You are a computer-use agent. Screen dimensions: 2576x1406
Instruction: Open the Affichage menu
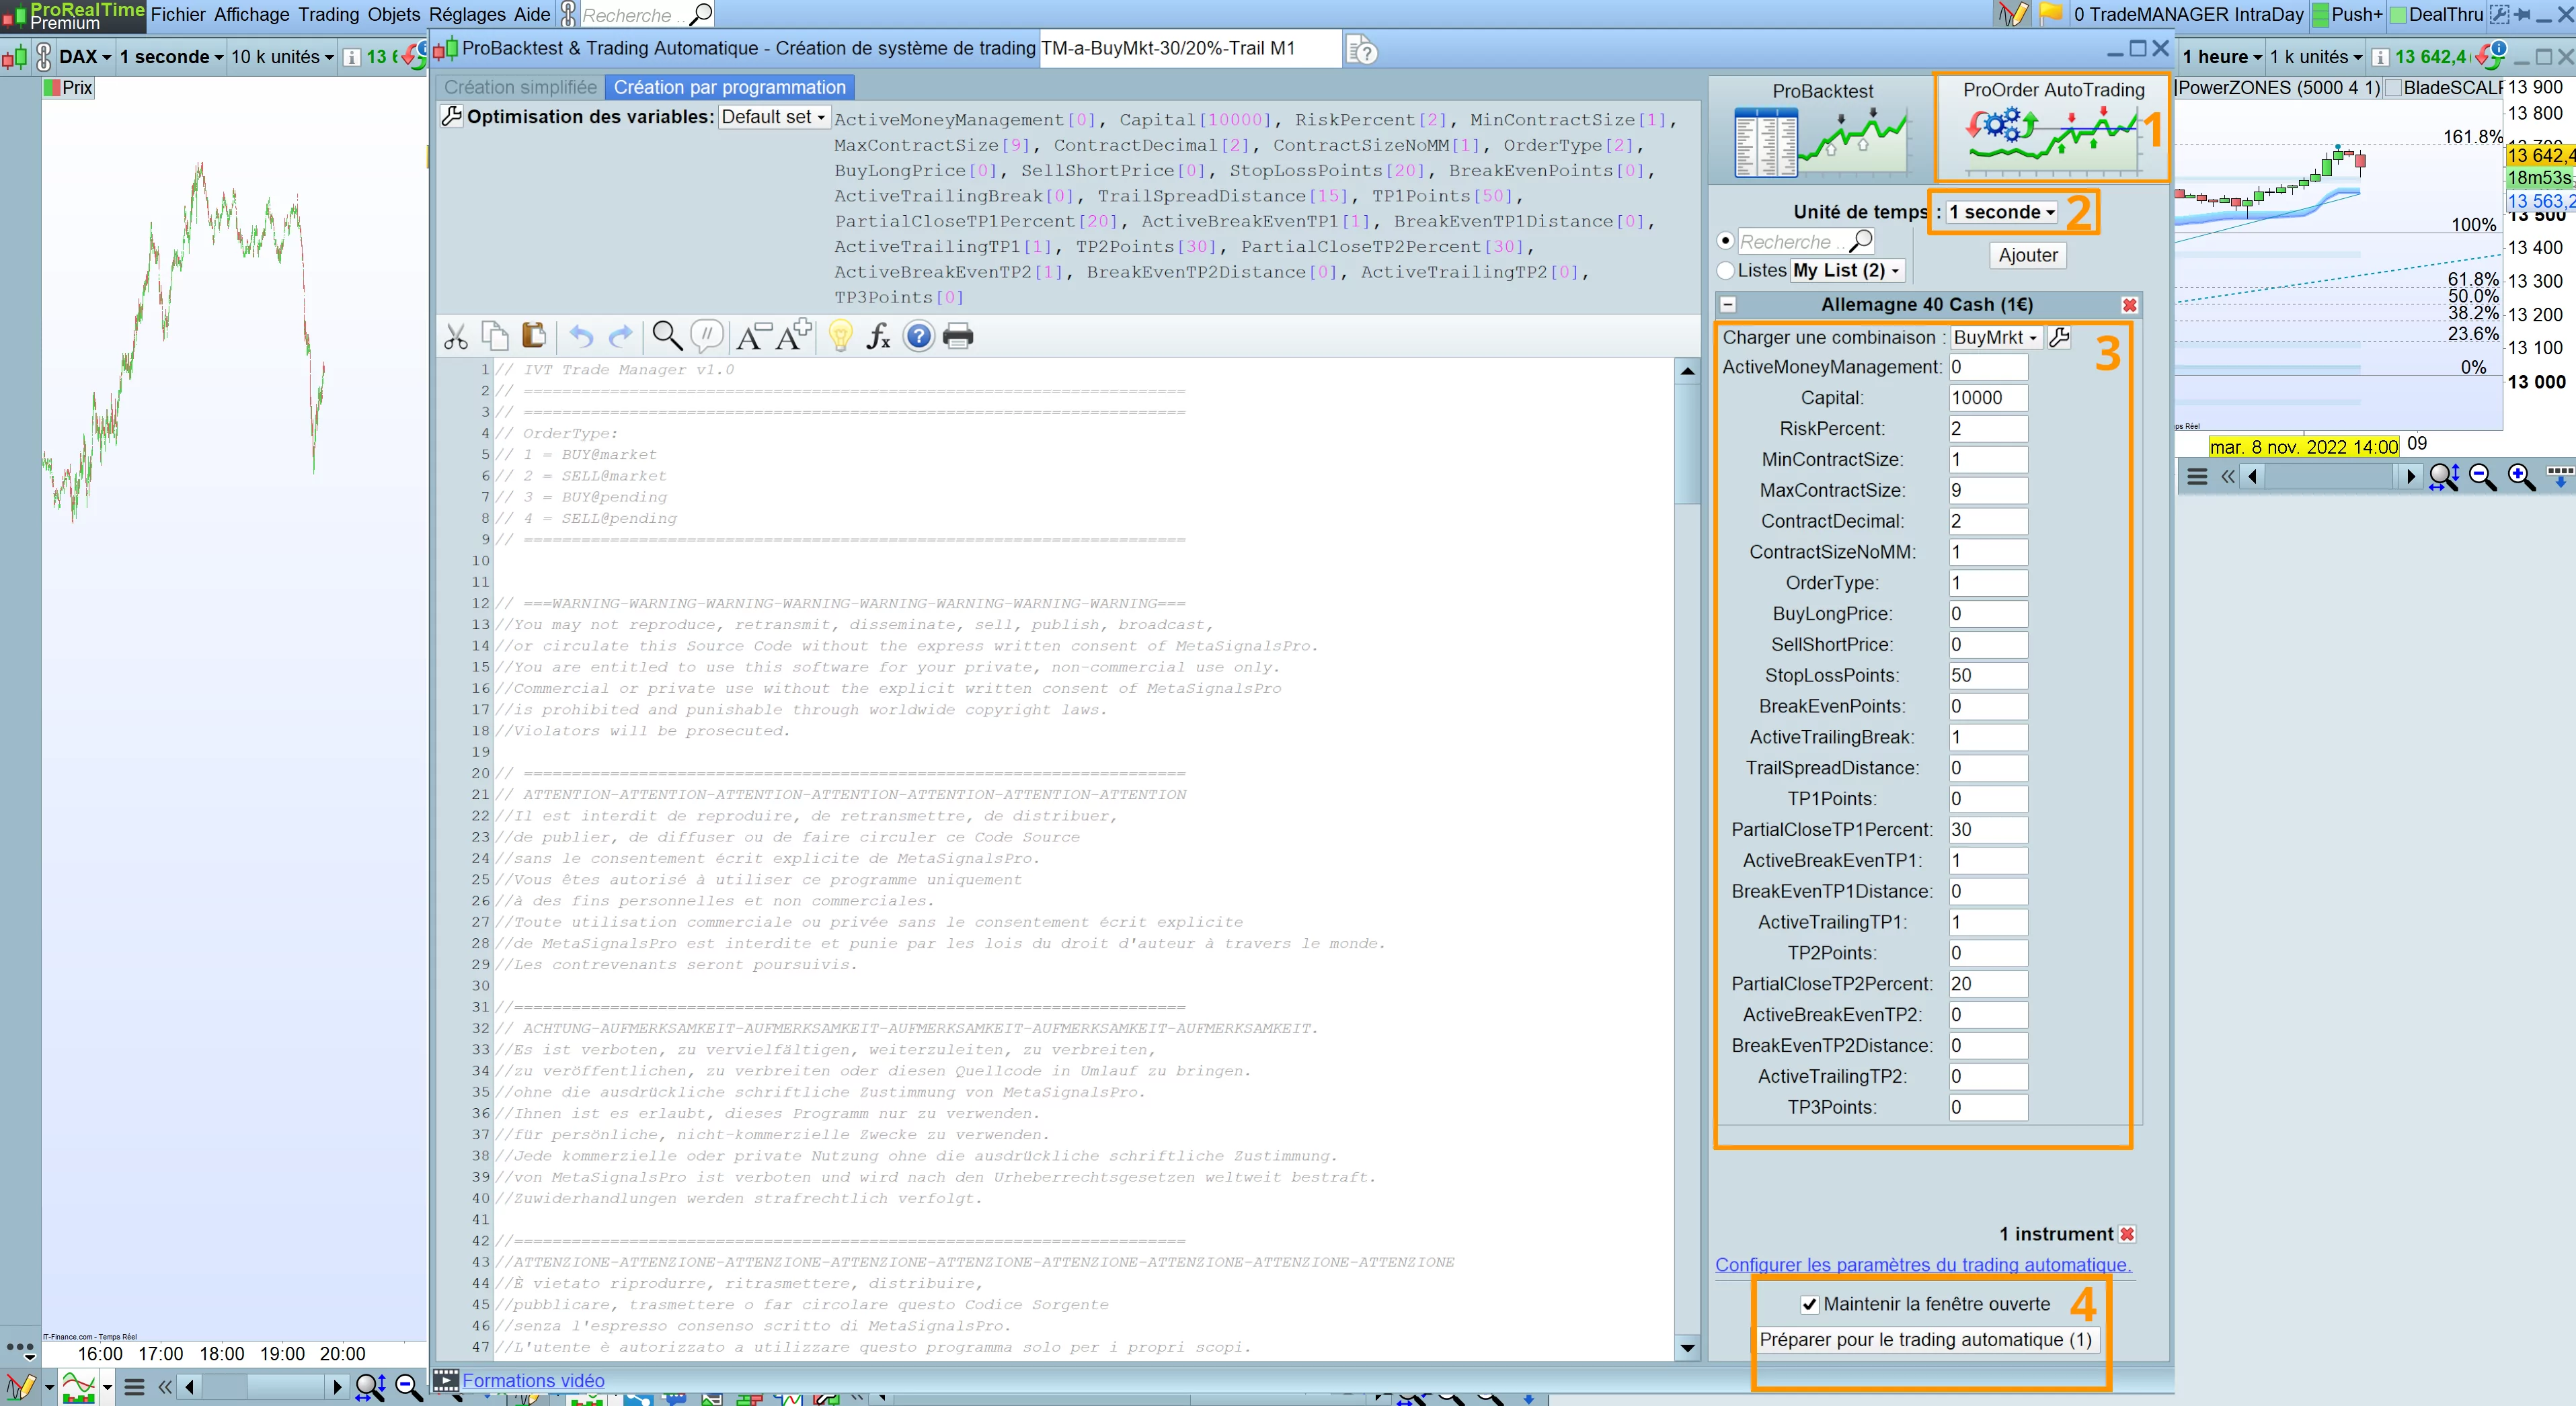pos(251,14)
